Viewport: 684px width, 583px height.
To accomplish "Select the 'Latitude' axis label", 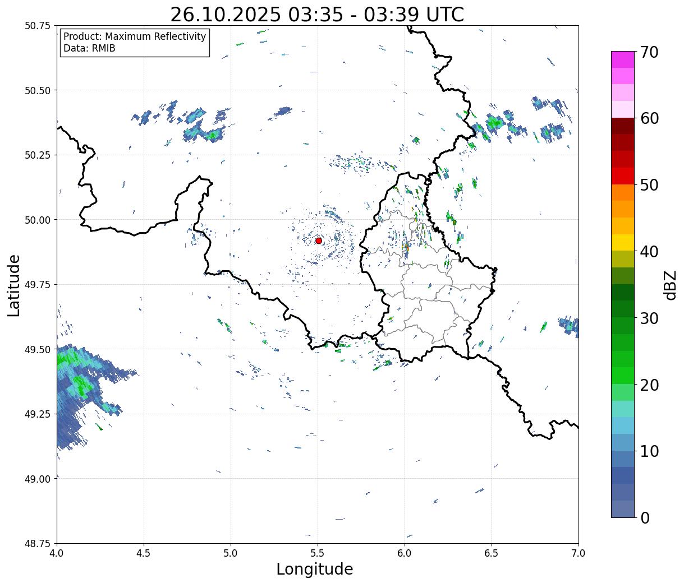I will (x=14, y=285).
